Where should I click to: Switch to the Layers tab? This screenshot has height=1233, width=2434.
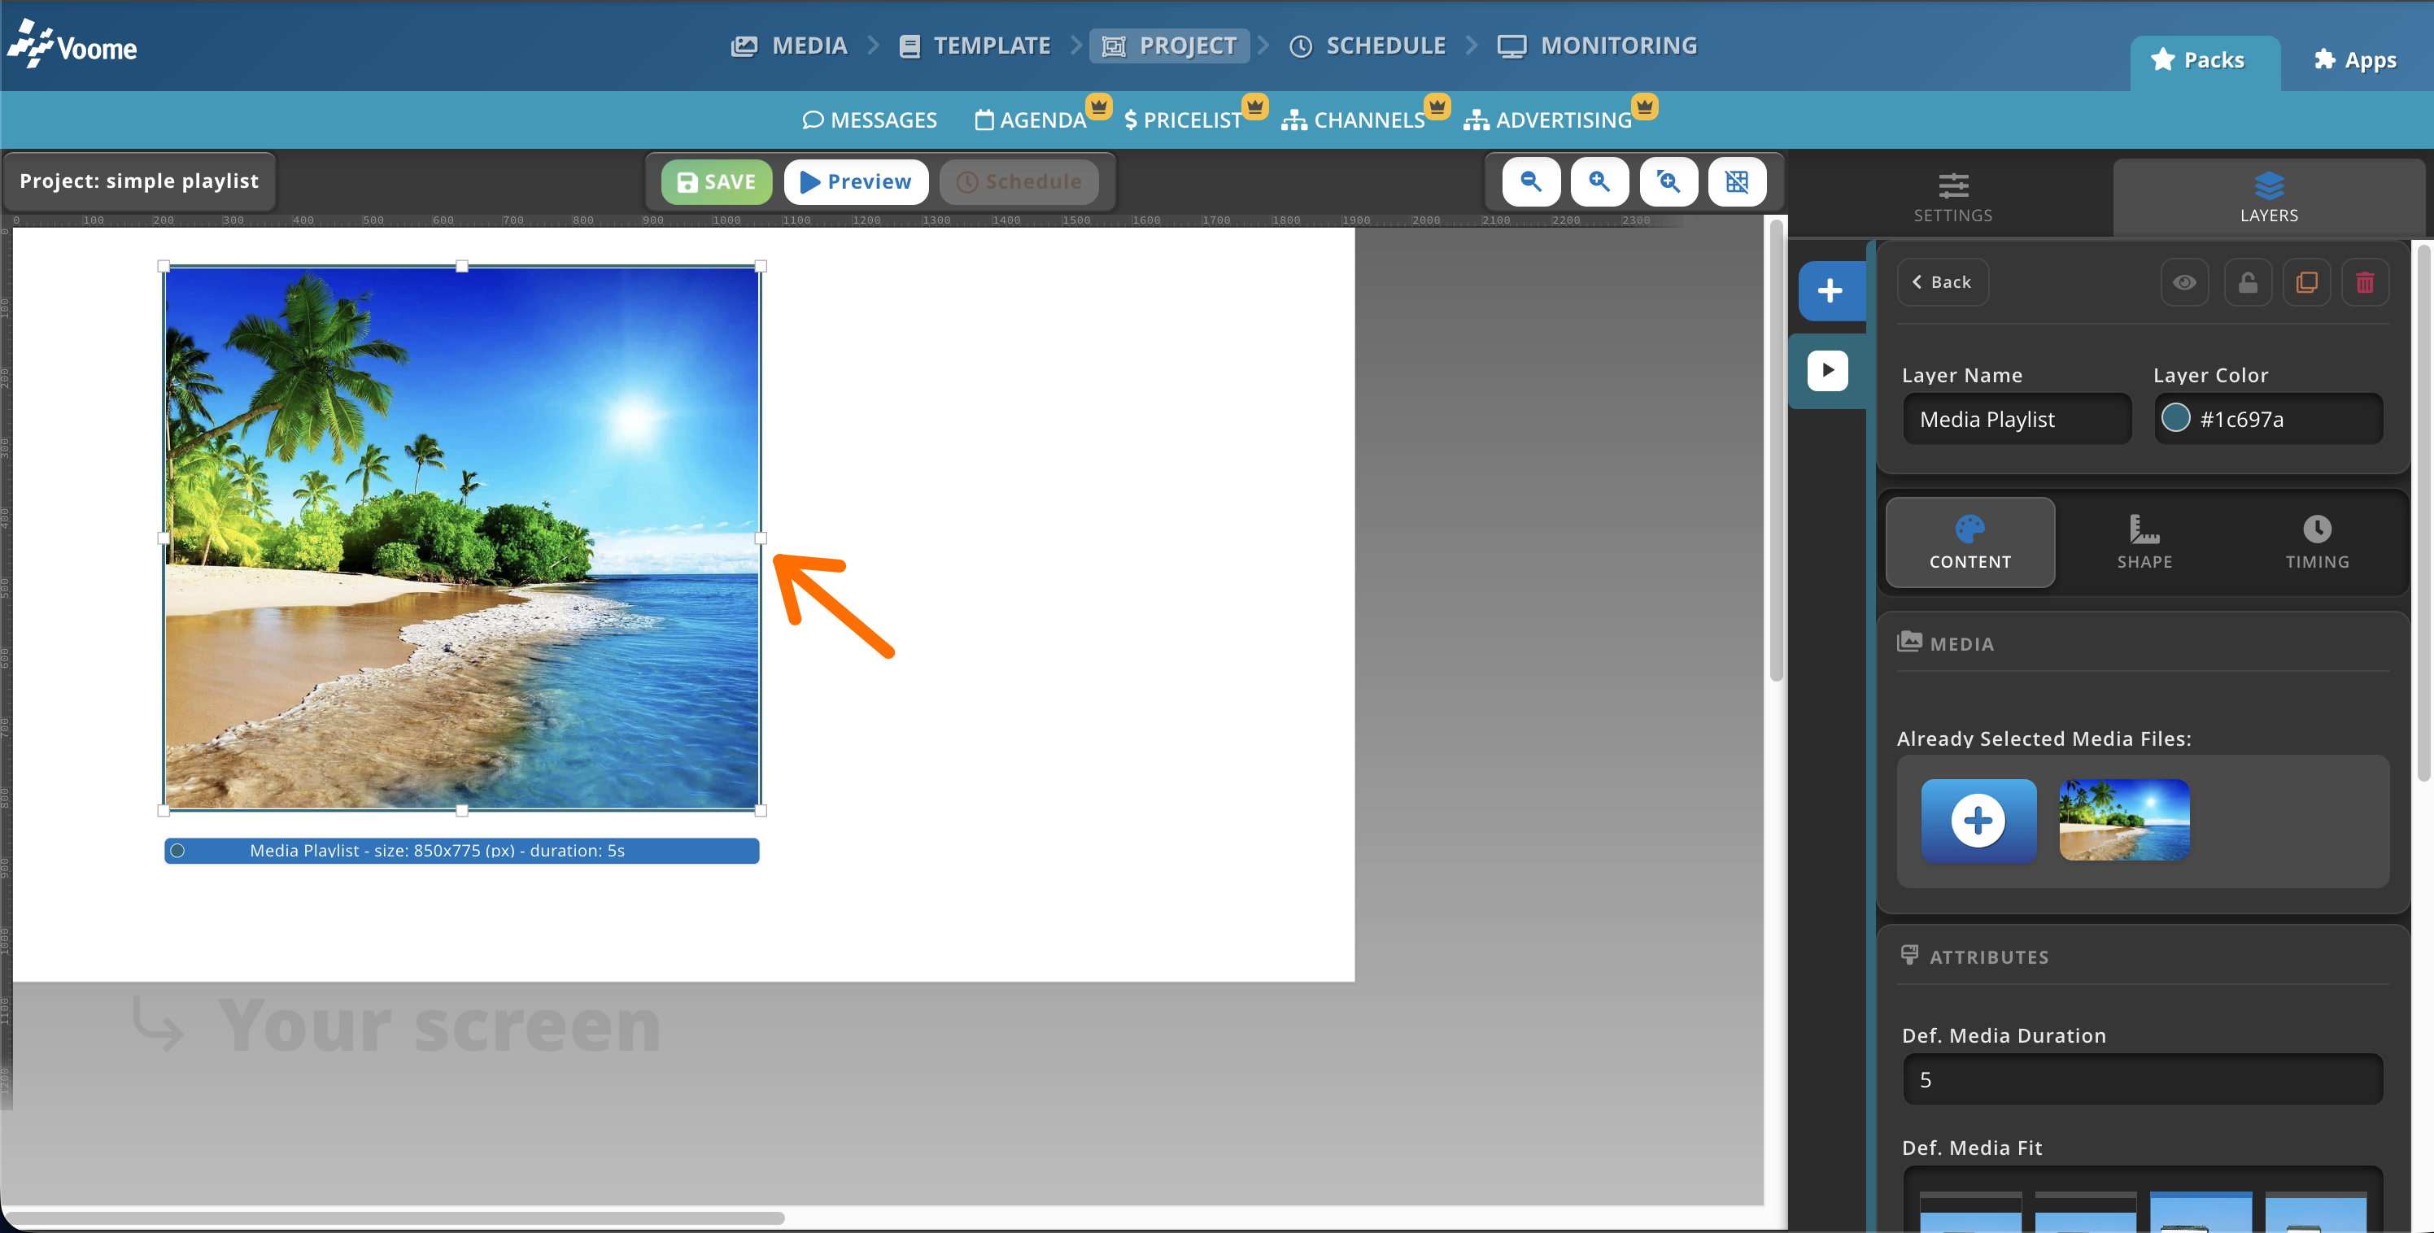pos(2269,198)
